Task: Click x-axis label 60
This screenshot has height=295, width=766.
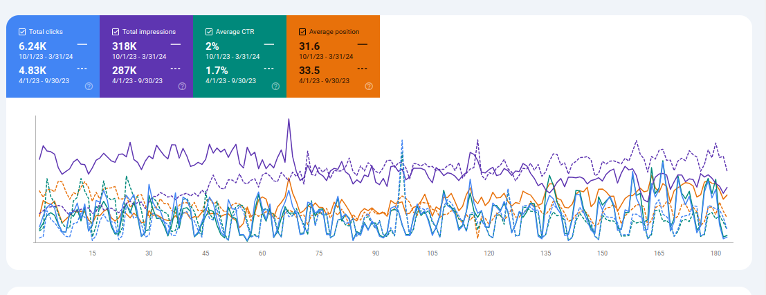Action: (262, 253)
